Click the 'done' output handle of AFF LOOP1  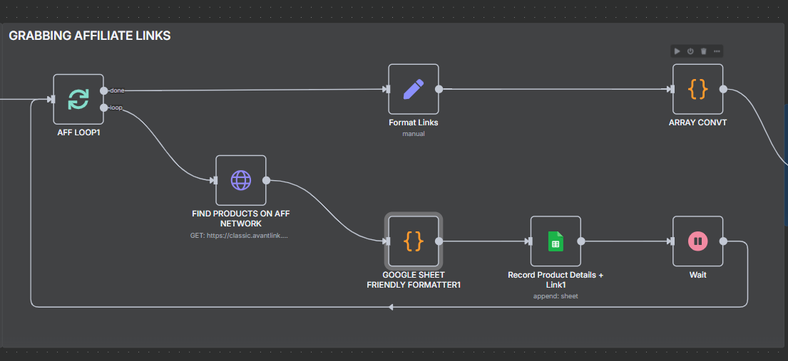(x=103, y=90)
